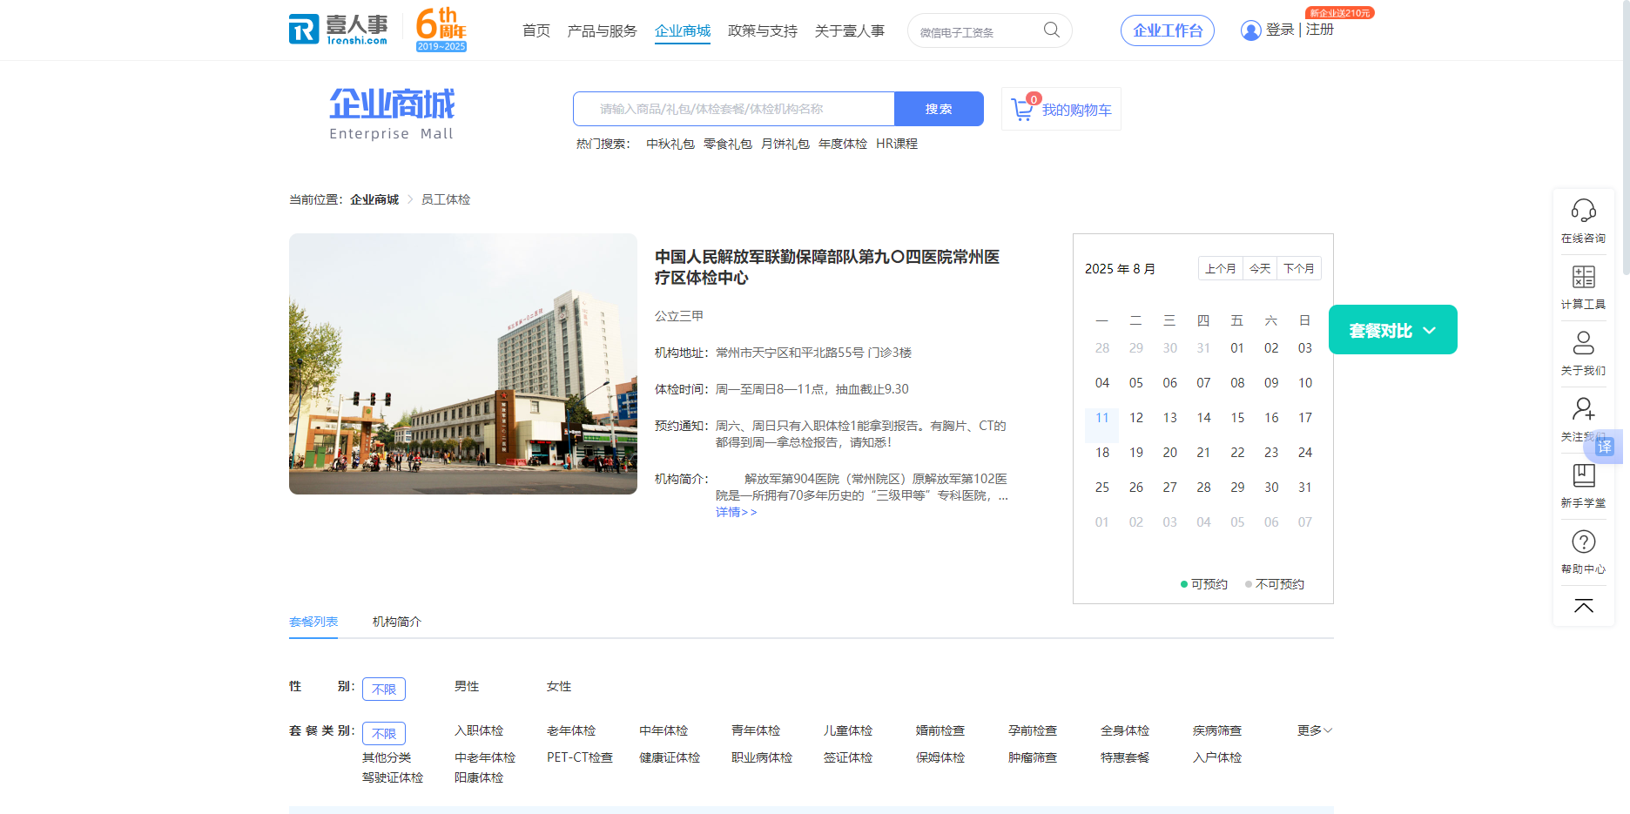The width and height of the screenshot is (1630, 814).
Task: Switch to 机构简介 tab
Action: click(x=397, y=622)
